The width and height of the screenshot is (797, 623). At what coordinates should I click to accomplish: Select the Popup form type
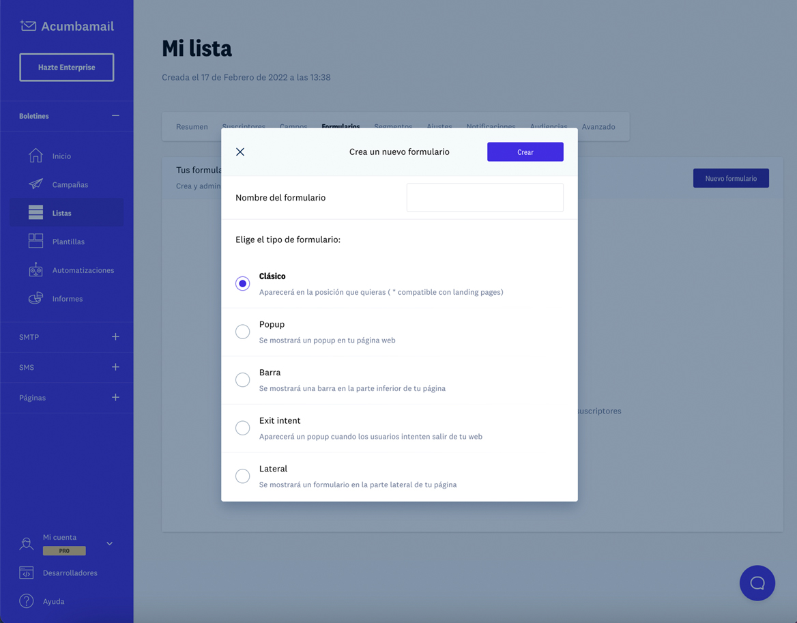click(x=242, y=332)
